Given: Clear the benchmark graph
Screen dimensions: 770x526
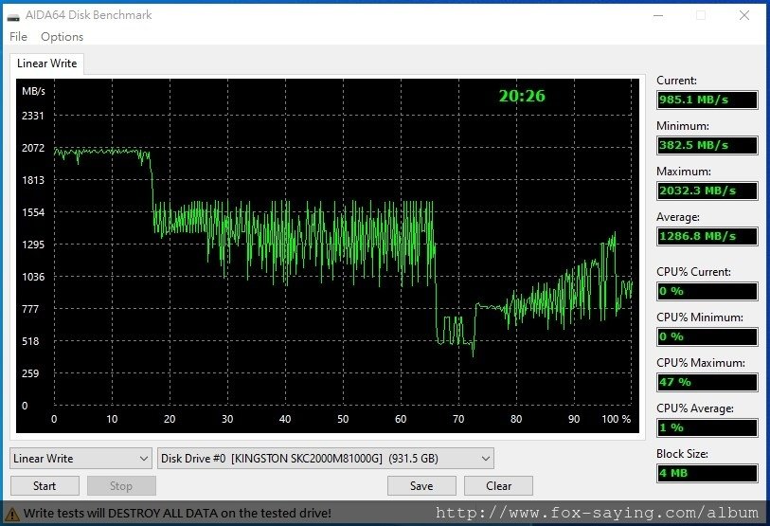Looking at the screenshot, I should click(x=498, y=485).
